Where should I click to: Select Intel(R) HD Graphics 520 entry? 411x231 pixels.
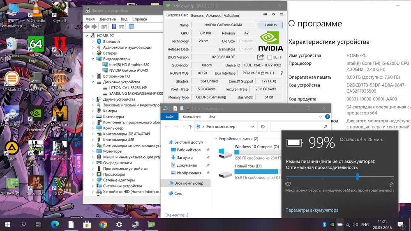pyautogui.click(x=129, y=64)
